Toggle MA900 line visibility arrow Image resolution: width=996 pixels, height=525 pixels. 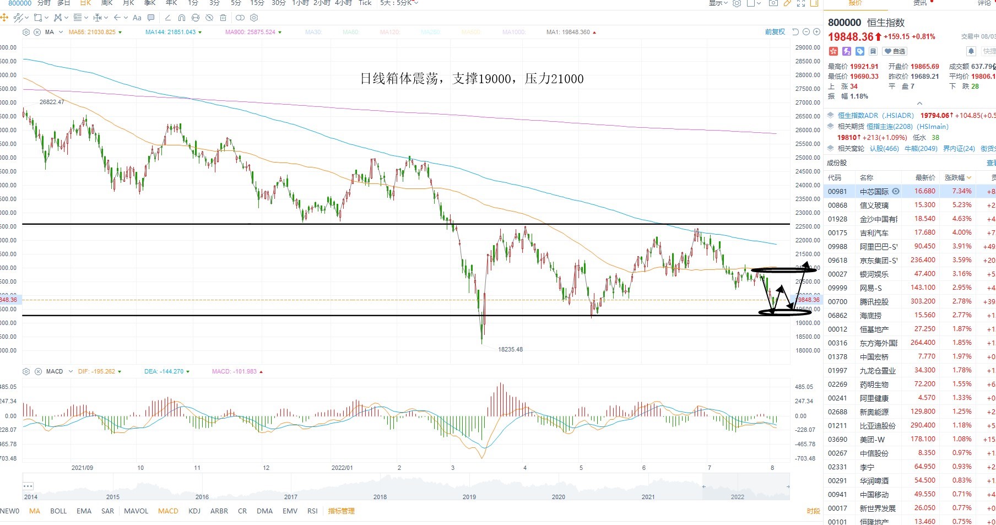280,32
